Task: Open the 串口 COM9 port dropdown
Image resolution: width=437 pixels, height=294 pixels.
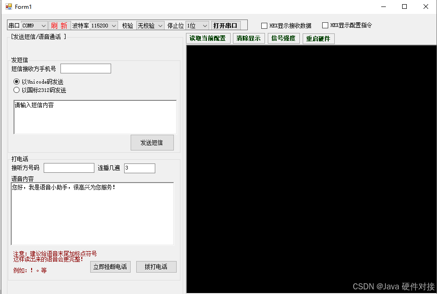Action: tap(34, 26)
